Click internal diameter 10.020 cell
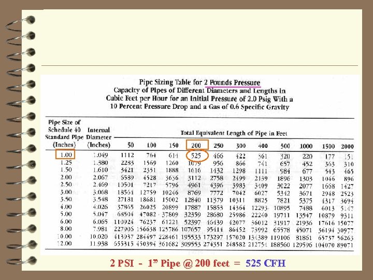The height and width of the screenshot is (280, 373). (99, 236)
